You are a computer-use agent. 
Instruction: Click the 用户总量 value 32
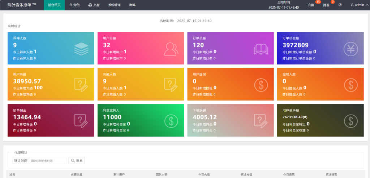(107, 45)
